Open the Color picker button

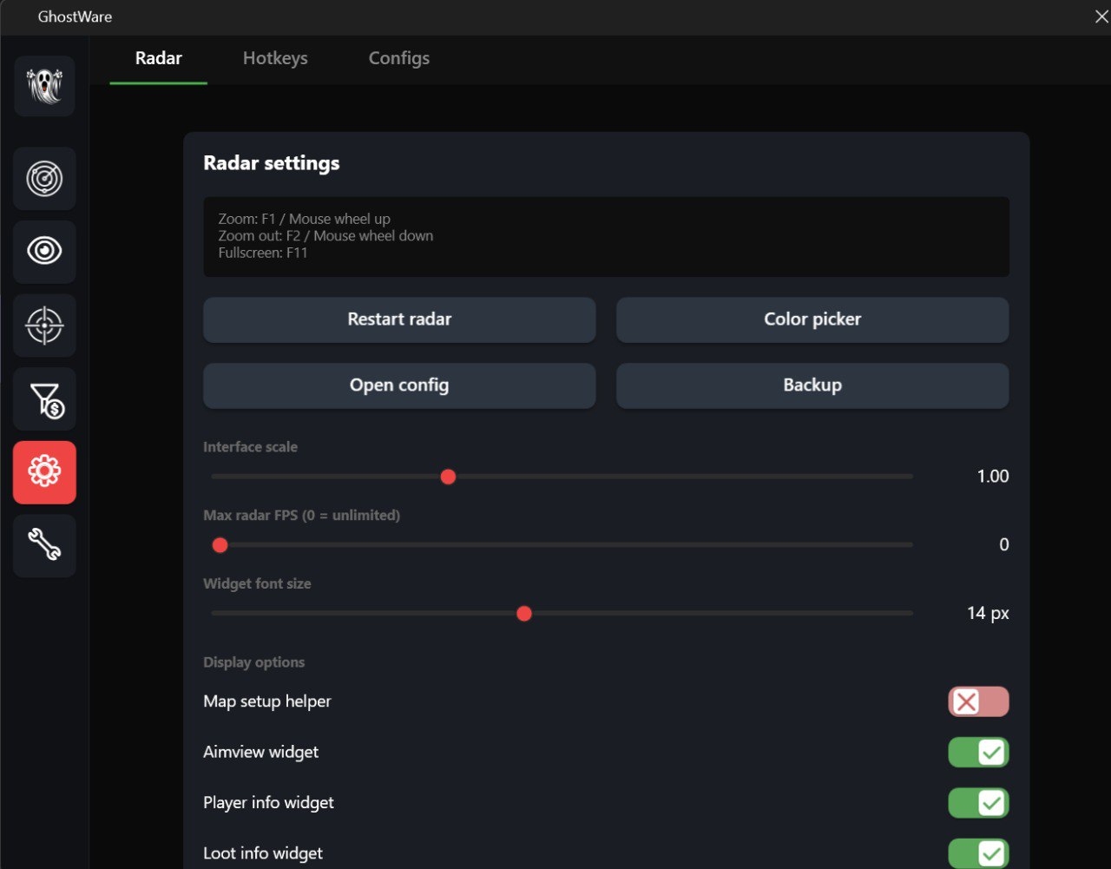tap(812, 319)
